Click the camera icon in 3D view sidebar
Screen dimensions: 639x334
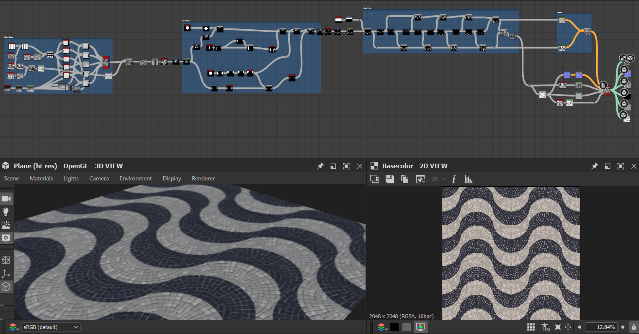click(6, 199)
